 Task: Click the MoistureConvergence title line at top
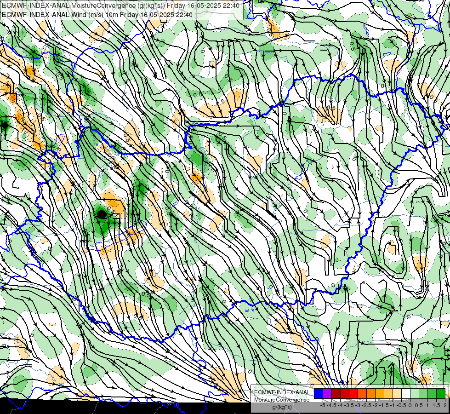click(121, 6)
